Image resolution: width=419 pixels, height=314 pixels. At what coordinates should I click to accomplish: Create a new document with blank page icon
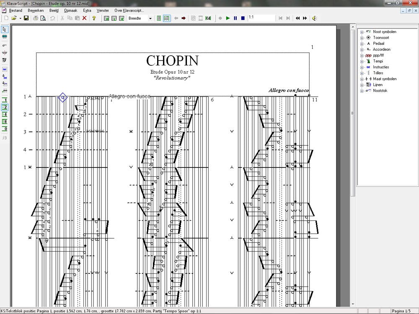click(6, 18)
